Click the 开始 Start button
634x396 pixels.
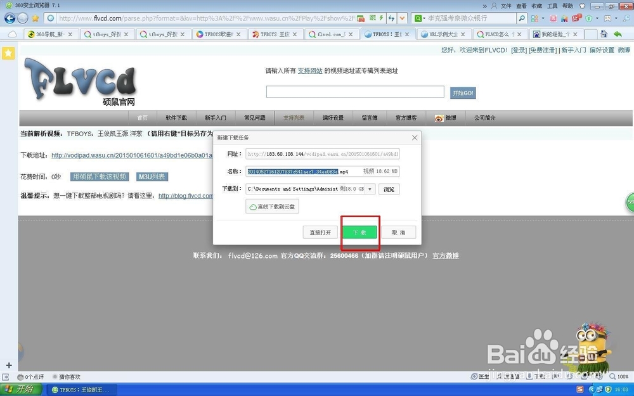click(21, 390)
